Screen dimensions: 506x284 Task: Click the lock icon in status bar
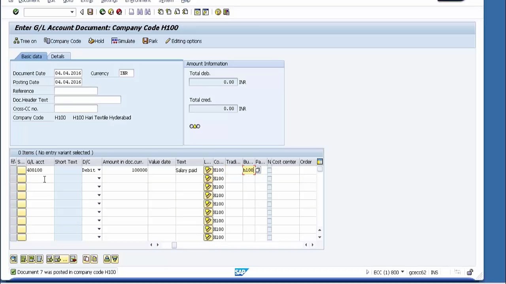470,272
